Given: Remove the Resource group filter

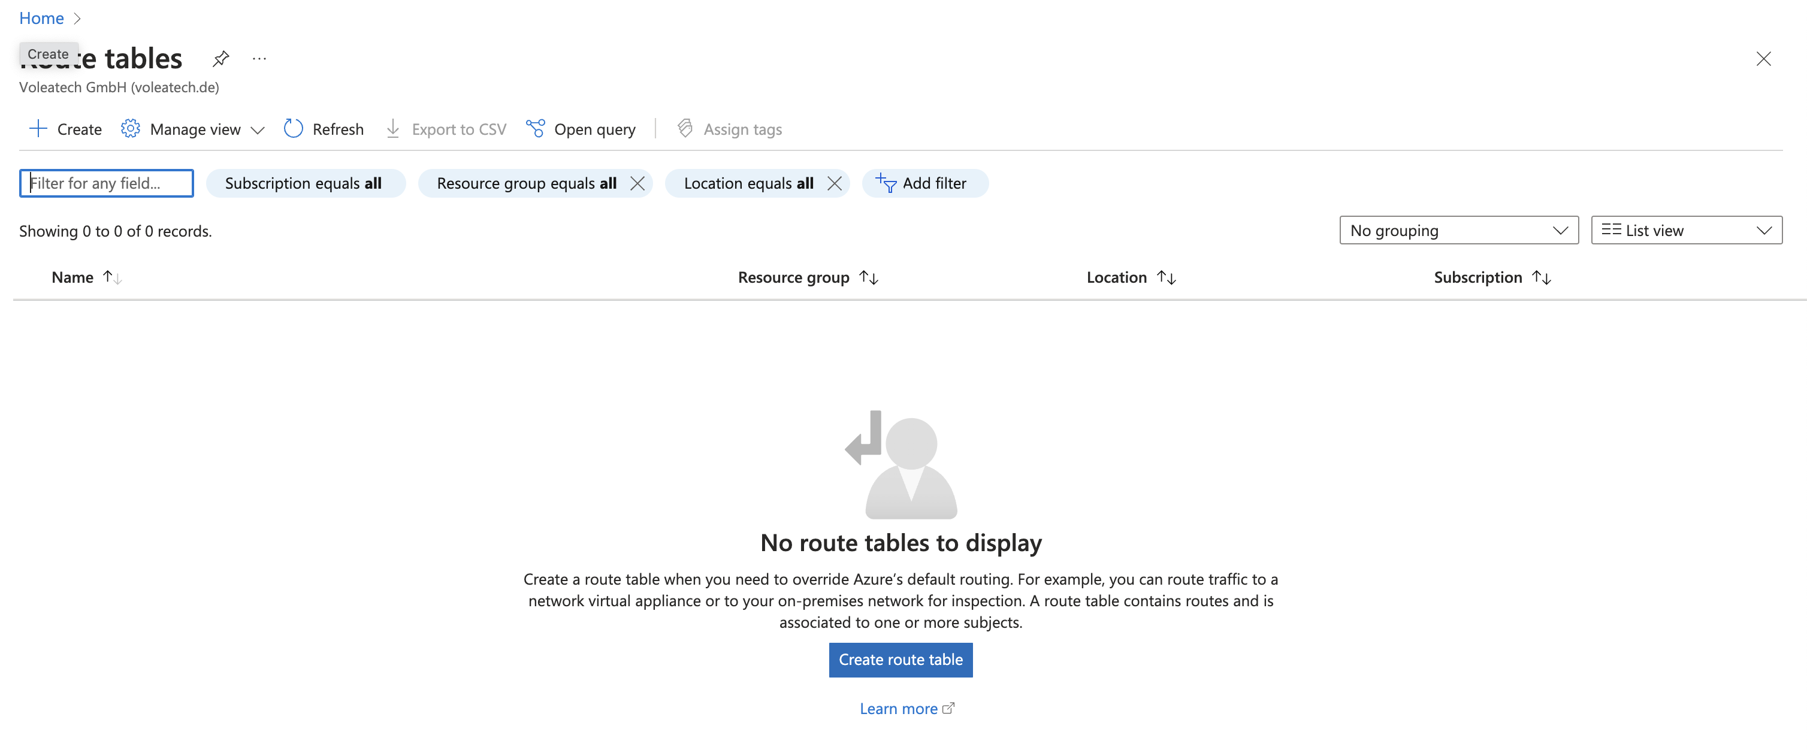Looking at the screenshot, I should tap(637, 183).
